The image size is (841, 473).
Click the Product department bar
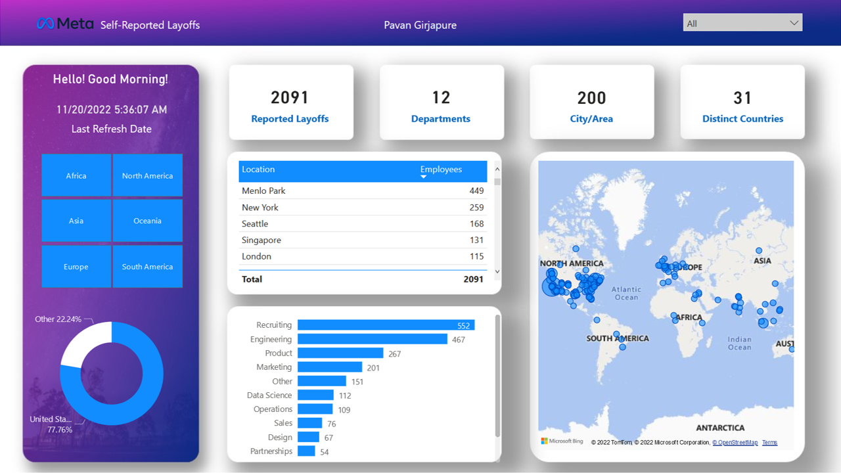tap(340, 353)
